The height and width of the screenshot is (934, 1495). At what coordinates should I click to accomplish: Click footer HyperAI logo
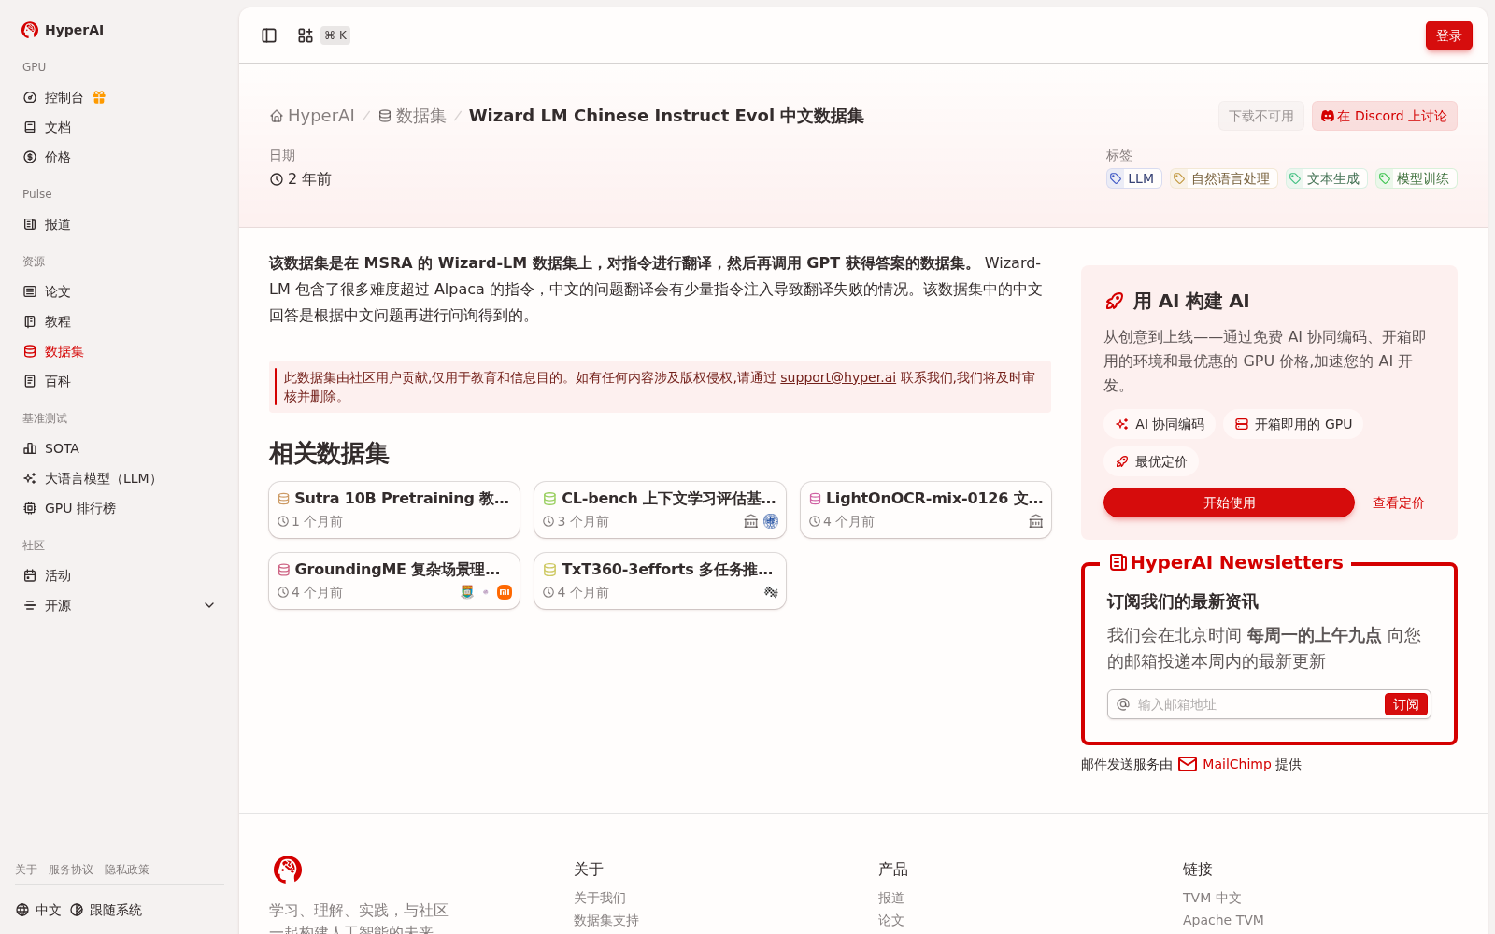click(x=288, y=870)
